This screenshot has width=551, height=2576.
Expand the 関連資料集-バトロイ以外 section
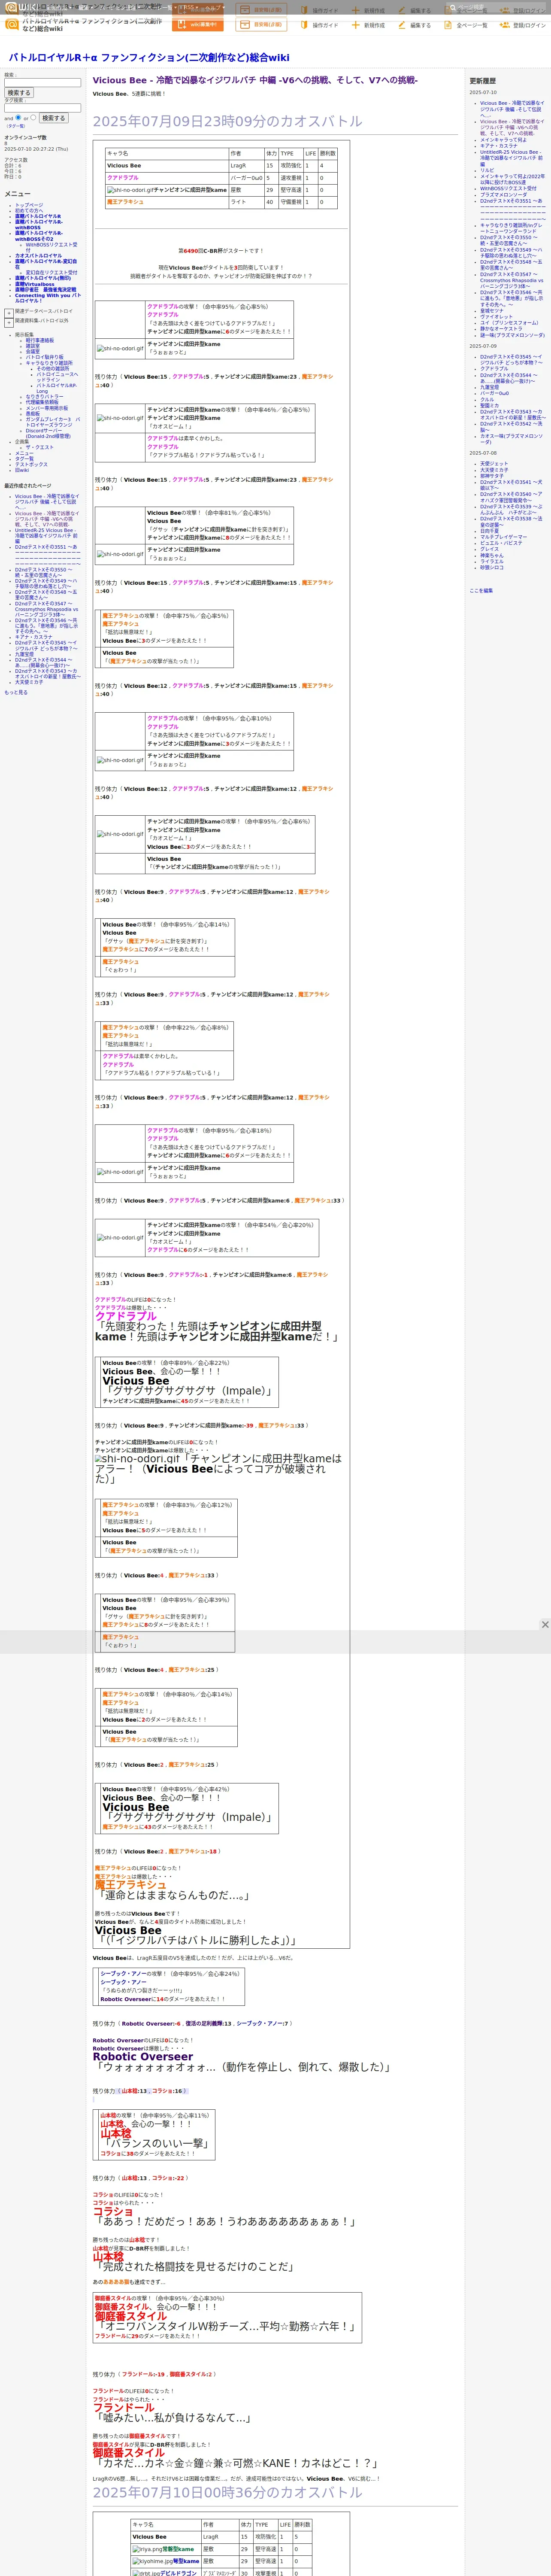pos(9,322)
